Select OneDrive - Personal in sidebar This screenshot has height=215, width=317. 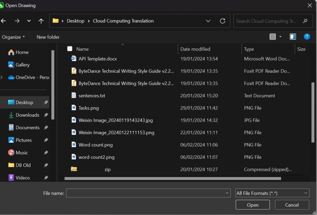pos(28,78)
